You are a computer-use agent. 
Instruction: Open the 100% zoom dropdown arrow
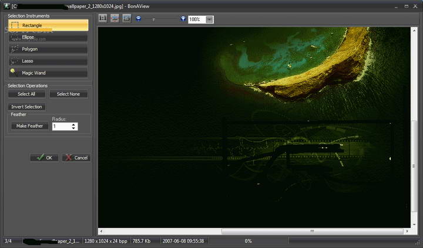[210, 19]
